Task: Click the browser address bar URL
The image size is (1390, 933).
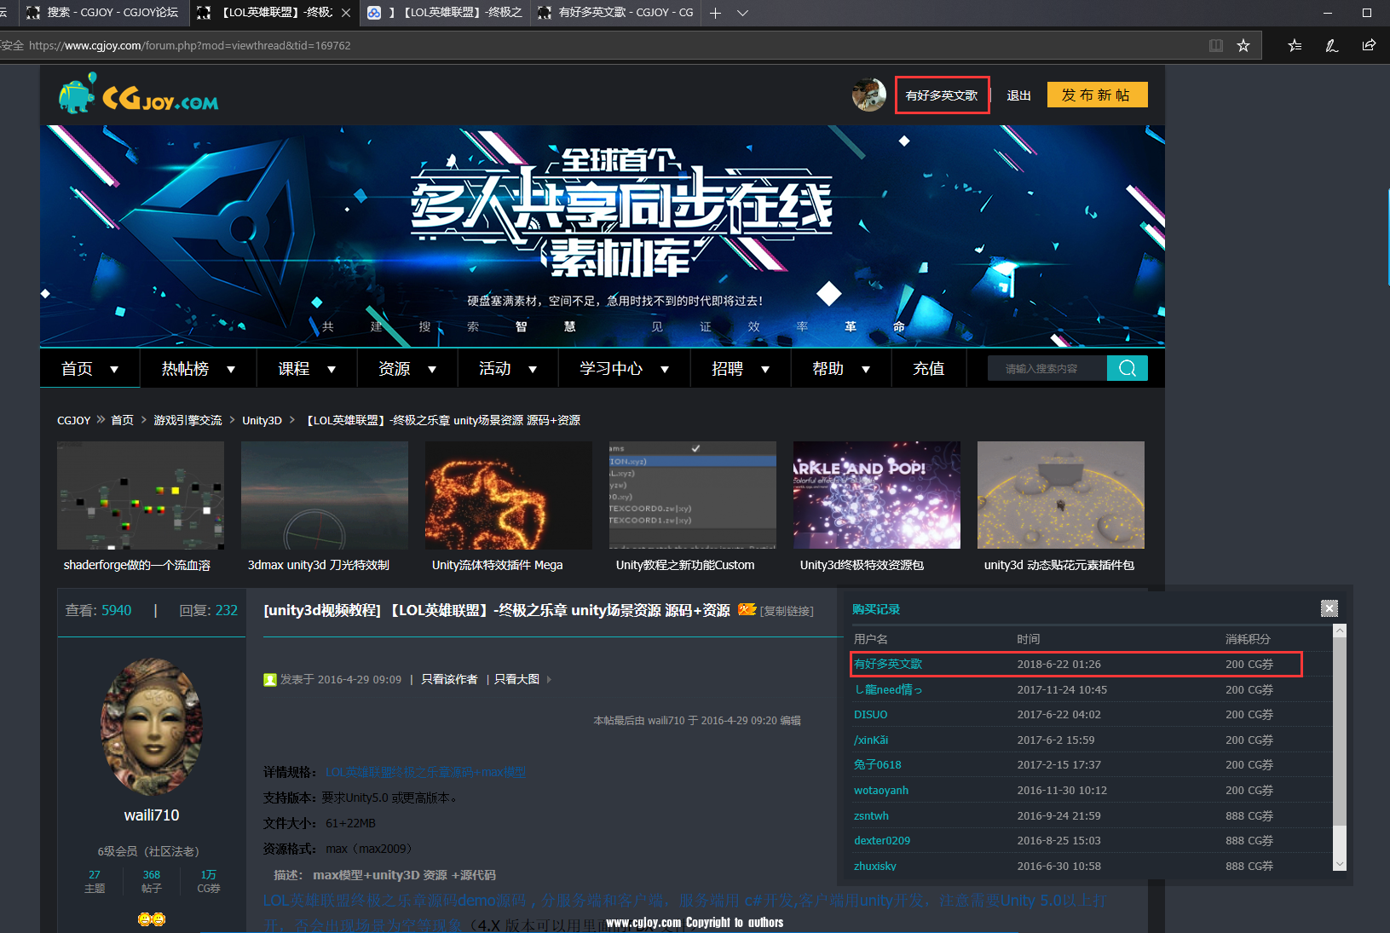Action: [190, 45]
